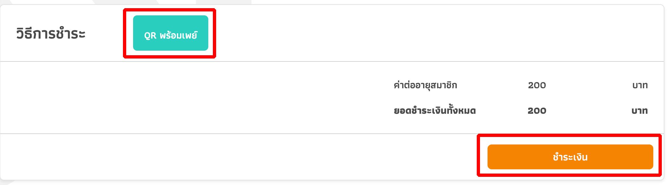Image resolution: width=669 pixels, height=185 pixels.
Task: Select the ค่าต่ออายุสมาชิก label
Action: (x=425, y=85)
